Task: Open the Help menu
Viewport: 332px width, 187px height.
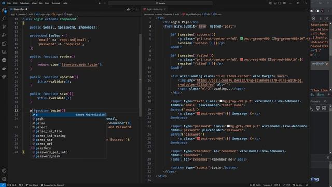Action: 65,3
